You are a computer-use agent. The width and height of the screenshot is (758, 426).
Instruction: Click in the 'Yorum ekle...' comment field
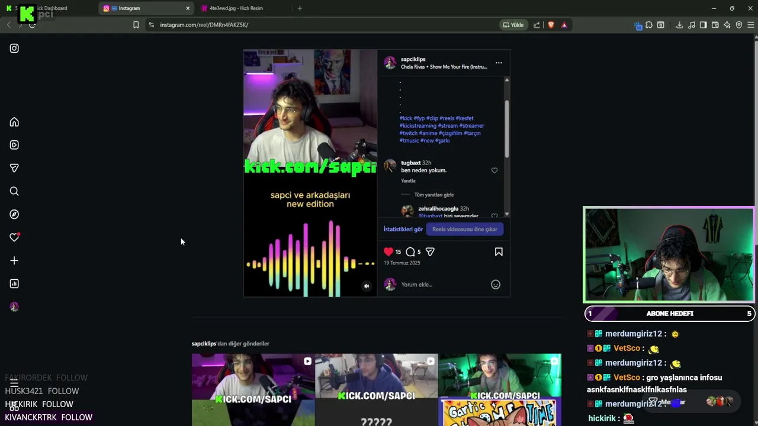(x=443, y=285)
